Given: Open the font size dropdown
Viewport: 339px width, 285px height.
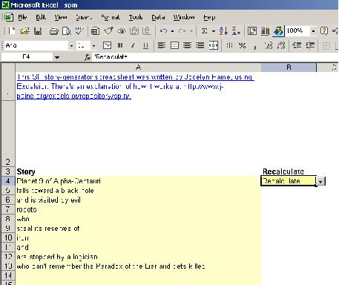Looking at the screenshot, I should point(93,45).
